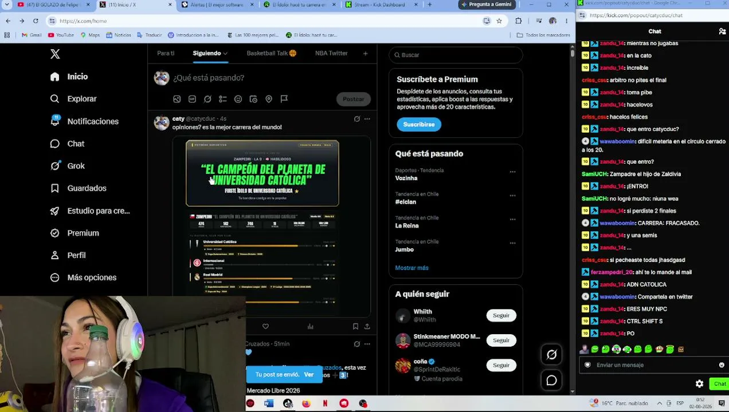729x412 pixels.
Task: Follow Whiith with Seguir button
Action: (x=501, y=315)
